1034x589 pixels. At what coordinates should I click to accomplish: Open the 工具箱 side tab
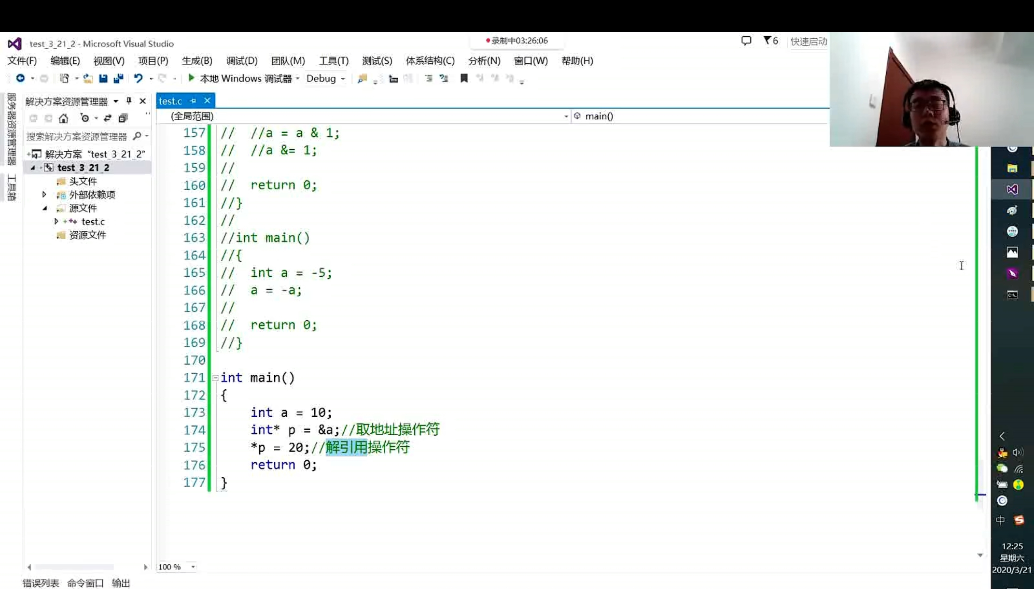point(11,187)
